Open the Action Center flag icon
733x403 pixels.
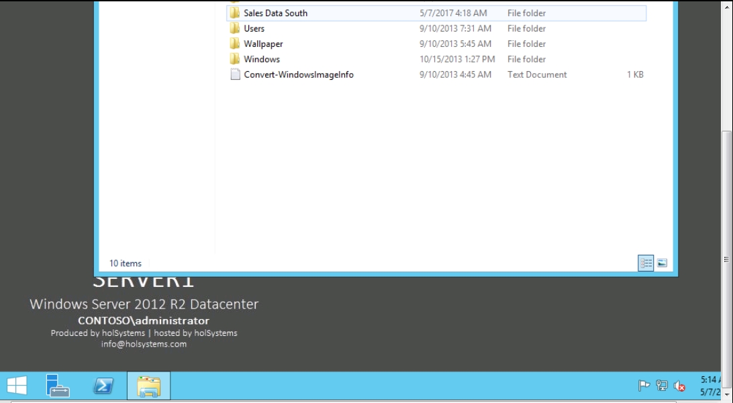pos(644,386)
